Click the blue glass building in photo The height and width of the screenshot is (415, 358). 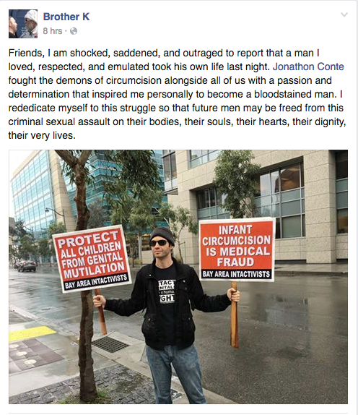point(33,191)
